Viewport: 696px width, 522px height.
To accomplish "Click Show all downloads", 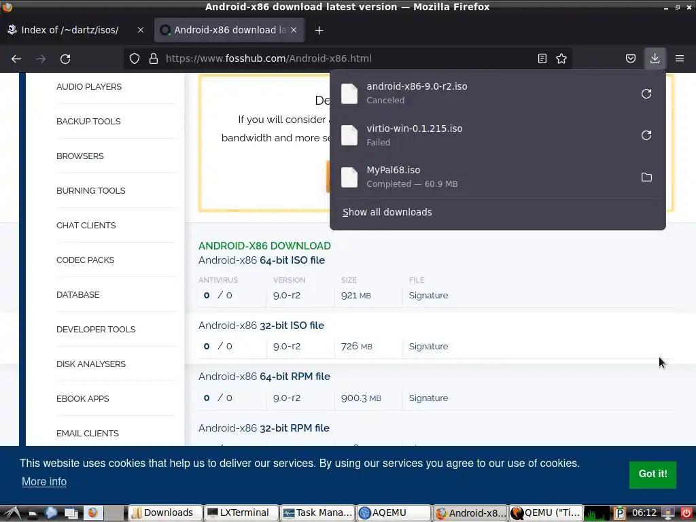I will [x=387, y=212].
